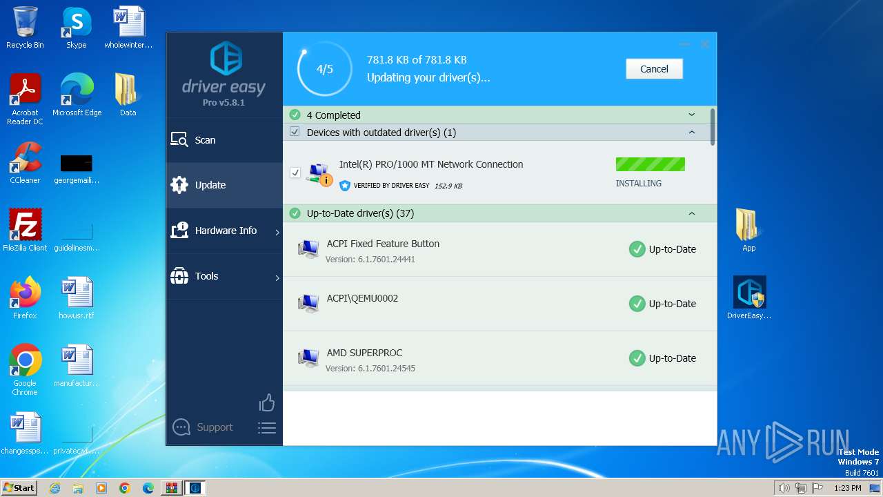Expand the Hardware Info submenu arrow
883x497 pixels.
277,233
